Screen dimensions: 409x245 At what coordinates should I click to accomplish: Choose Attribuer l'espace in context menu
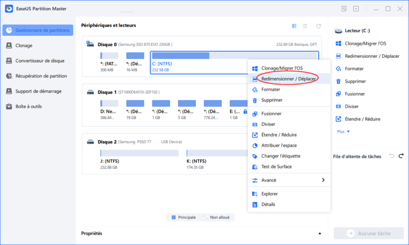tap(289, 146)
